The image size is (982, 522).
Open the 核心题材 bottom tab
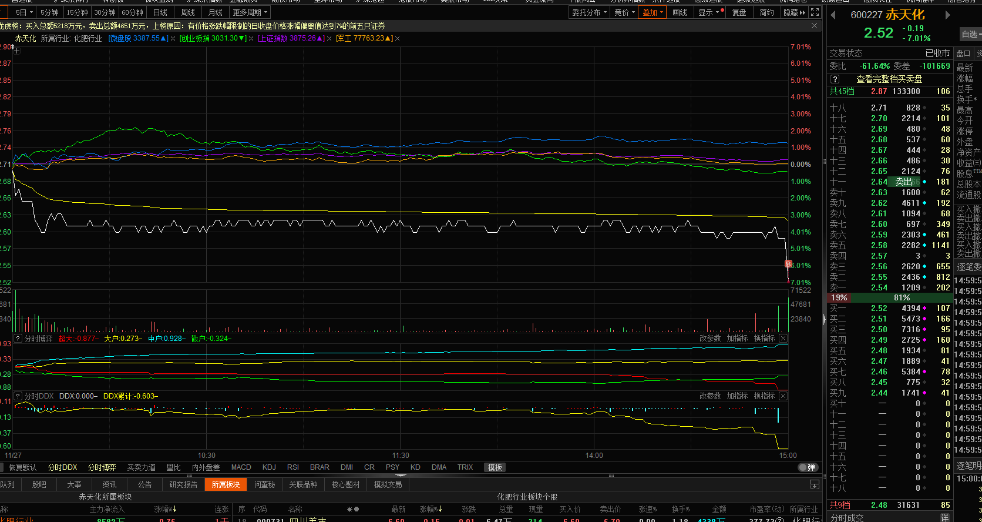(345, 484)
